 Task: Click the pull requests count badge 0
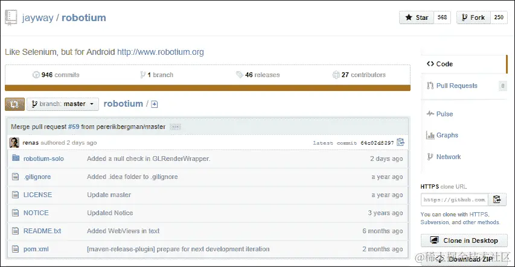[x=503, y=86]
